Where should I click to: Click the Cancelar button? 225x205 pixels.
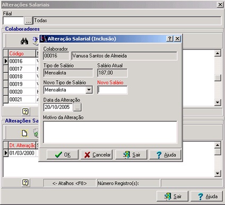click(97, 155)
